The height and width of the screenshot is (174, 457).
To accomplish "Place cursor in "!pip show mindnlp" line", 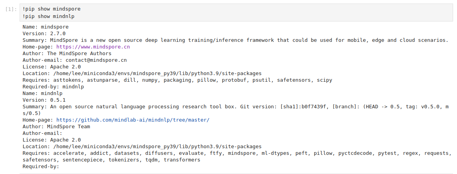I will [49, 16].
